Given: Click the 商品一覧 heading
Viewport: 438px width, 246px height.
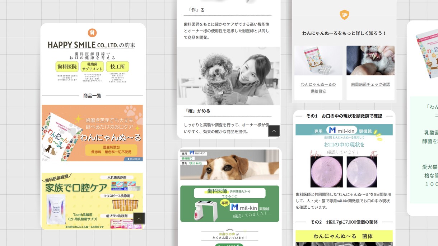Looking at the screenshot, I should click(x=92, y=96).
